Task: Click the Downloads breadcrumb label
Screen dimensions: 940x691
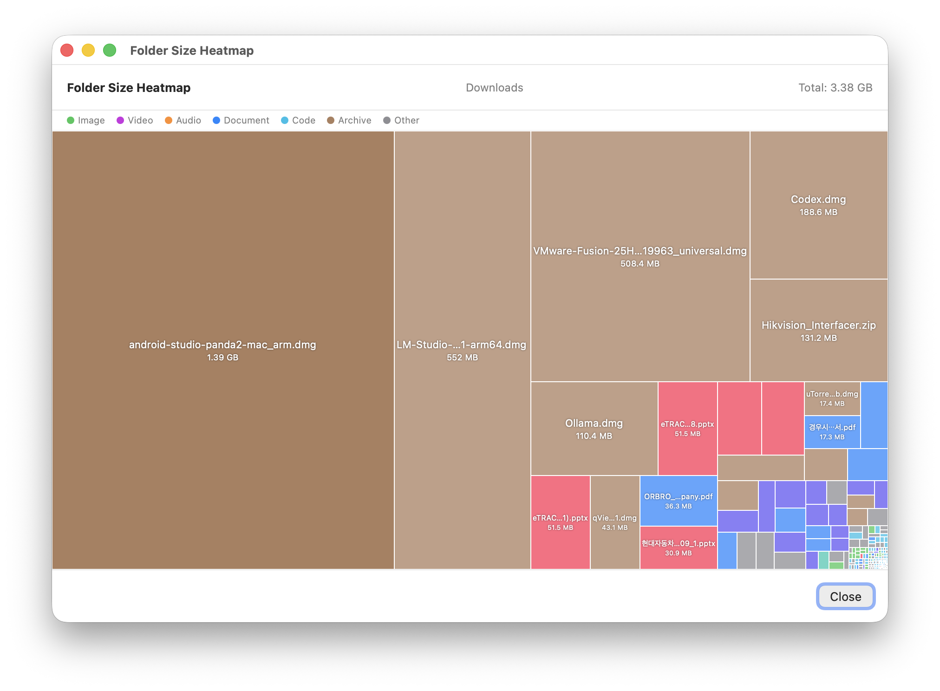Action: [x=494, y=87]
